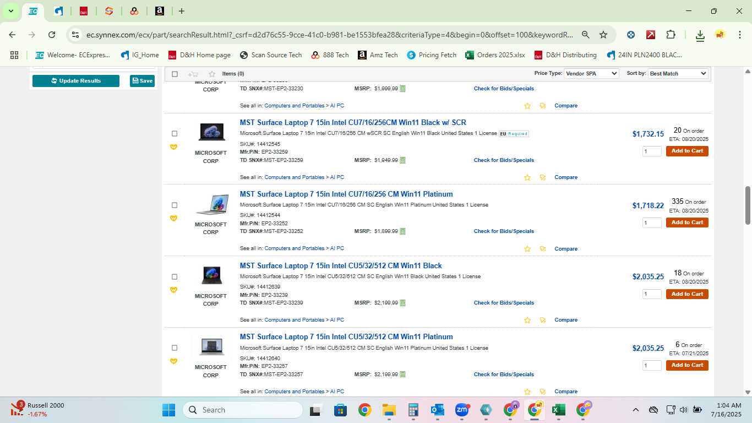Click the page vertical scrollbar thumb
The image size is (752, 423).
pyautogui.click(x=748, y=205)
